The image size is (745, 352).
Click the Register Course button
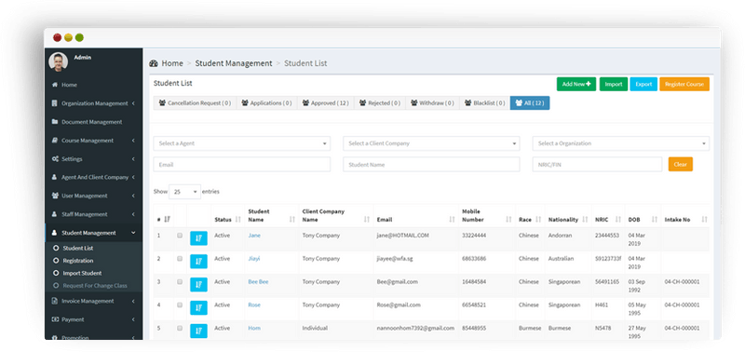684,84
